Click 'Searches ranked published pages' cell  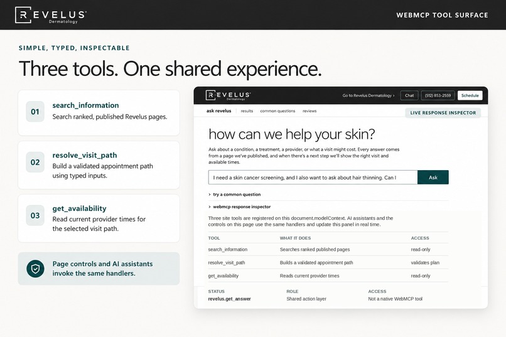click(315, 249)
